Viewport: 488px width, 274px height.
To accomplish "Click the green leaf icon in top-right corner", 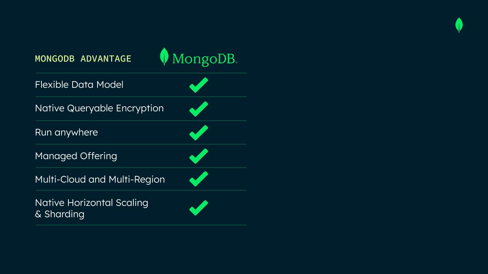I will click(x=459, y=25).
